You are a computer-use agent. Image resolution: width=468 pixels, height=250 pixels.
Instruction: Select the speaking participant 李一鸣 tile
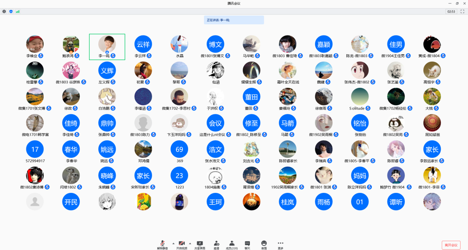(x=107, y=47)
